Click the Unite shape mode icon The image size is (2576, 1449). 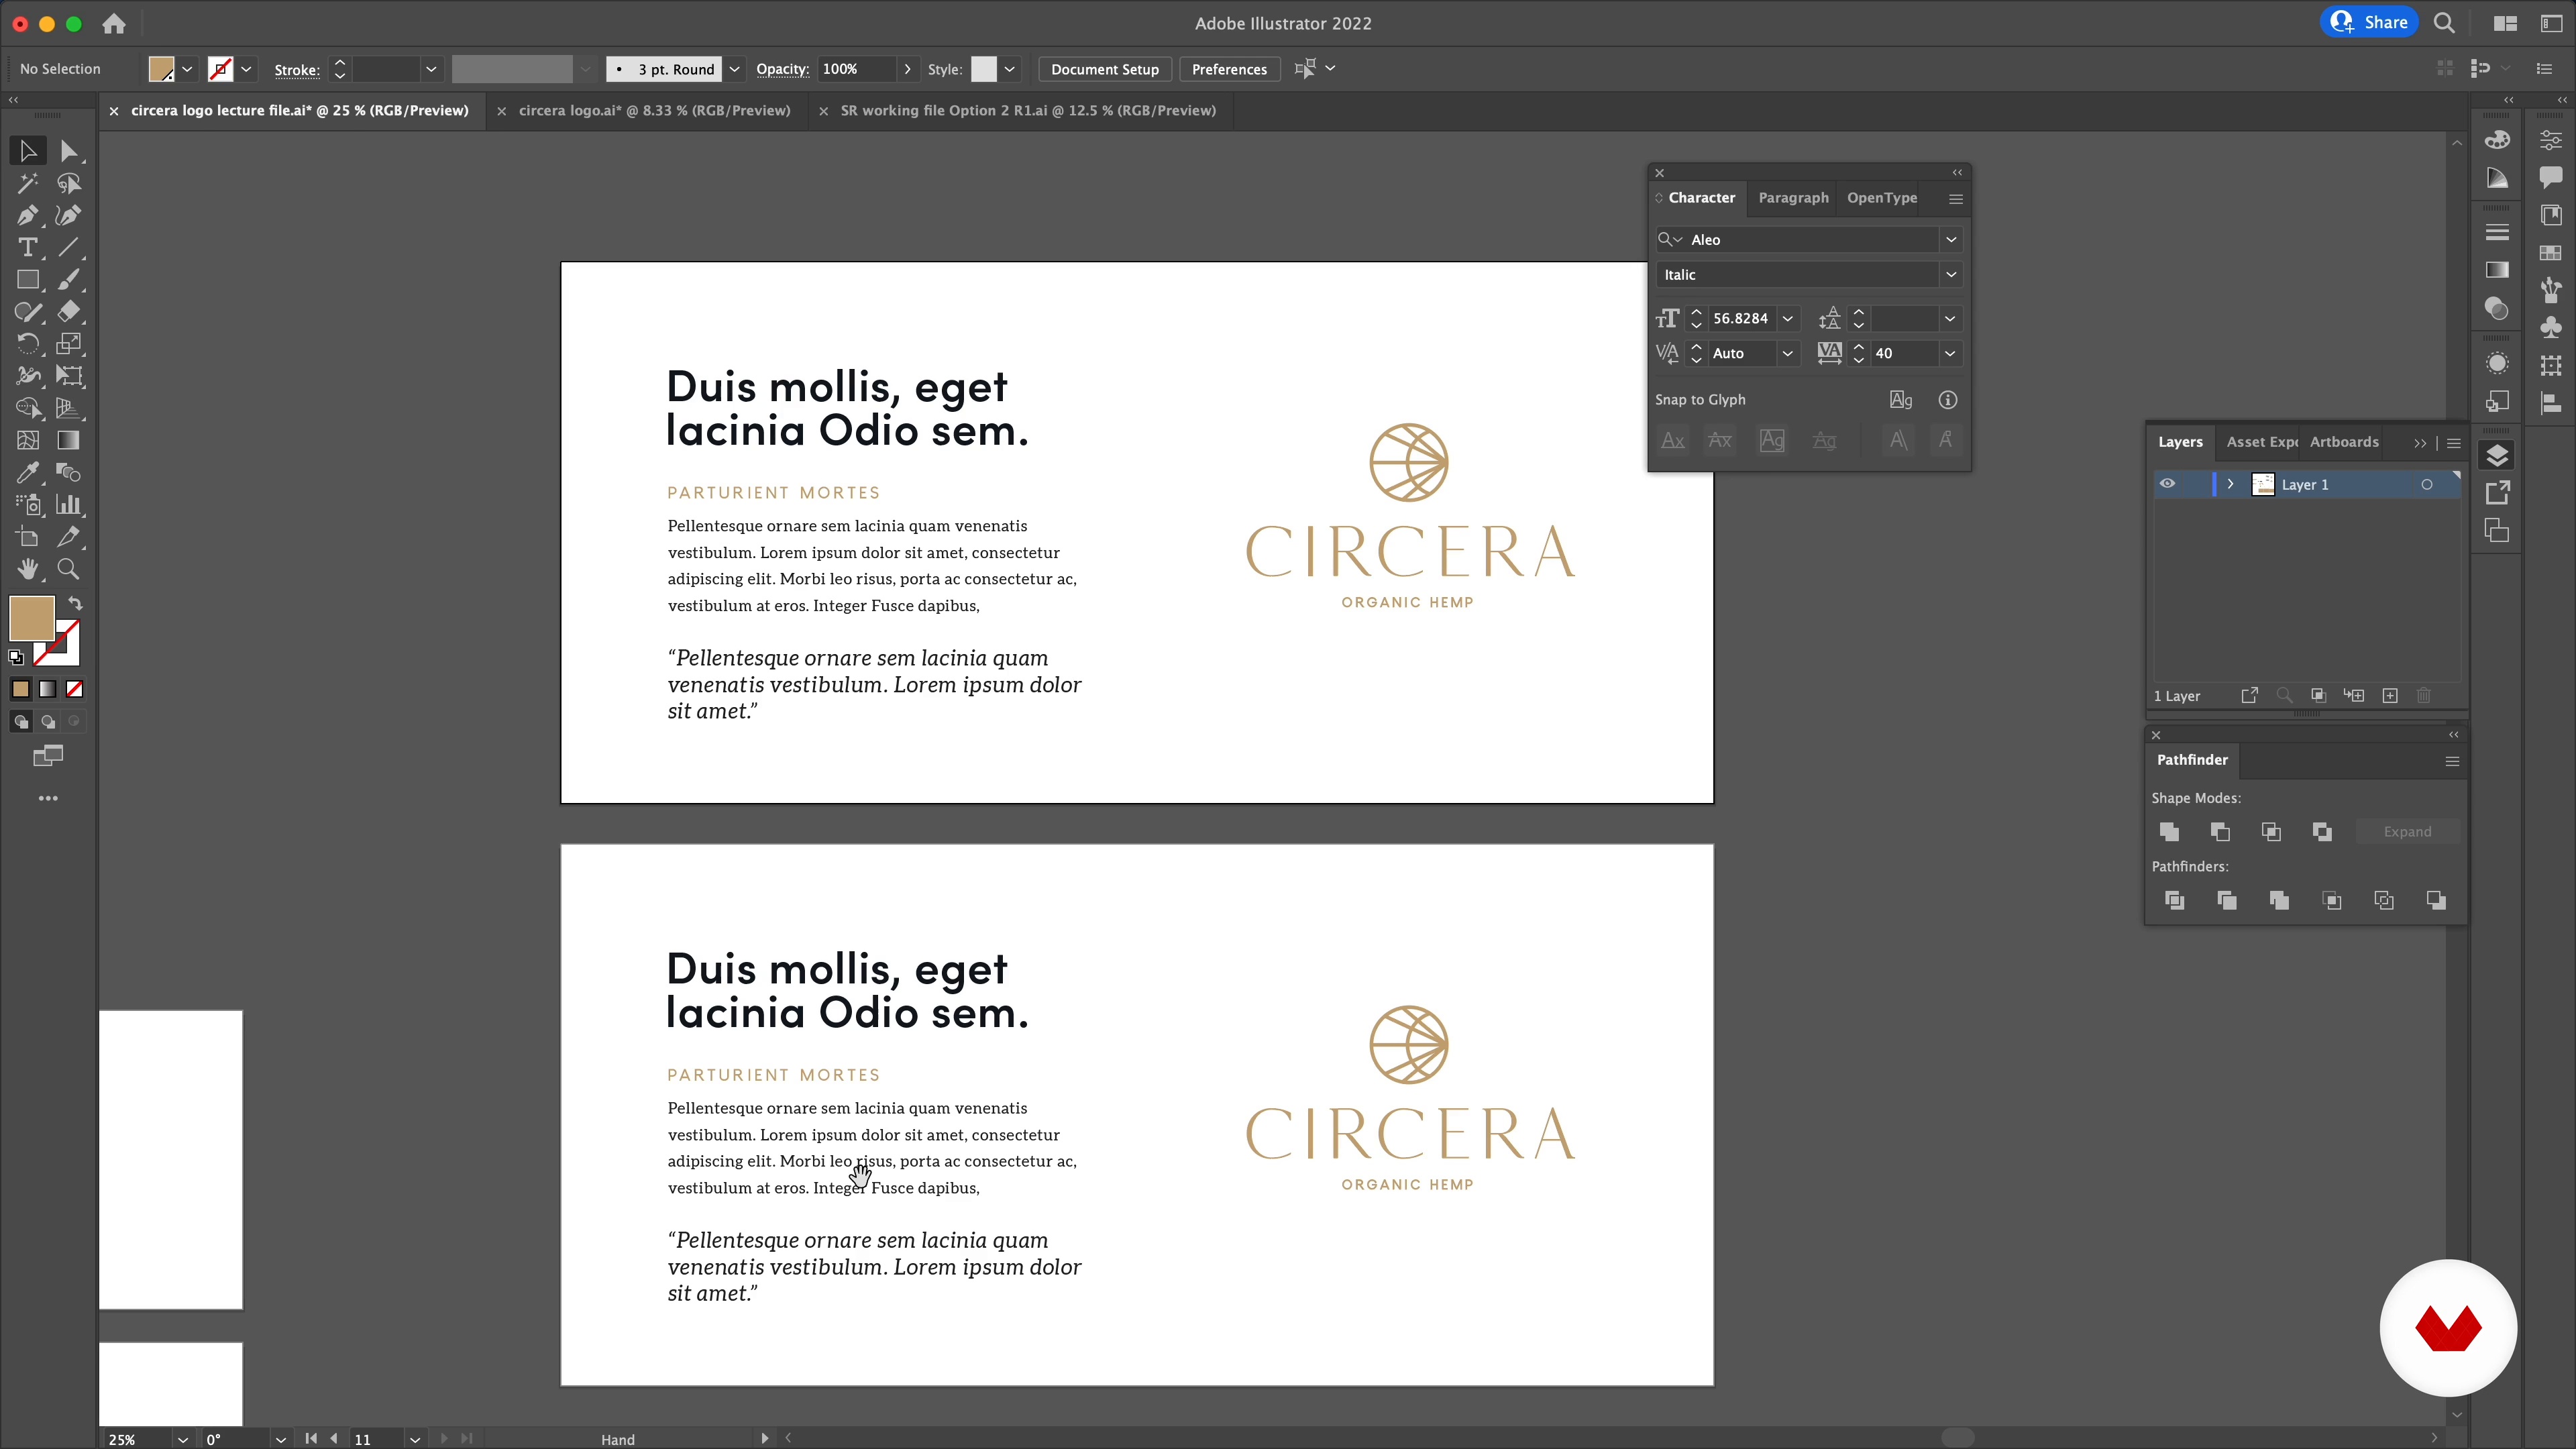[x=2169, y=832]
